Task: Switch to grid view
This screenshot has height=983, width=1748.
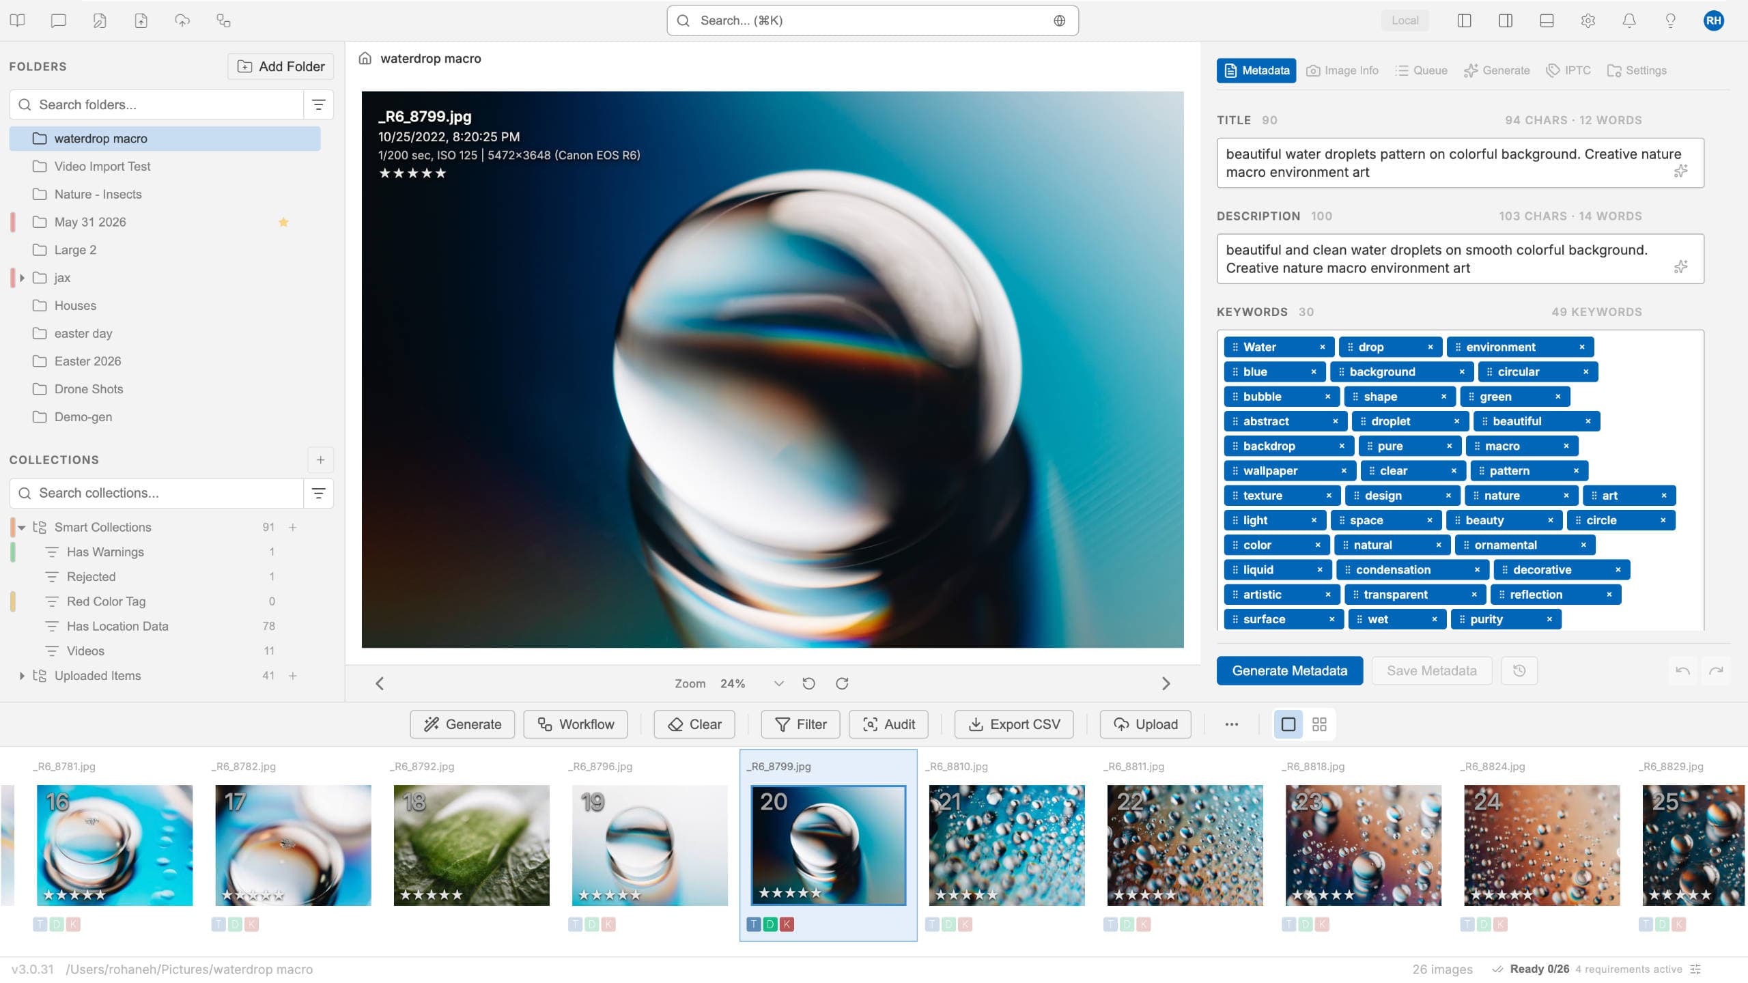Action: (1319, 724)
